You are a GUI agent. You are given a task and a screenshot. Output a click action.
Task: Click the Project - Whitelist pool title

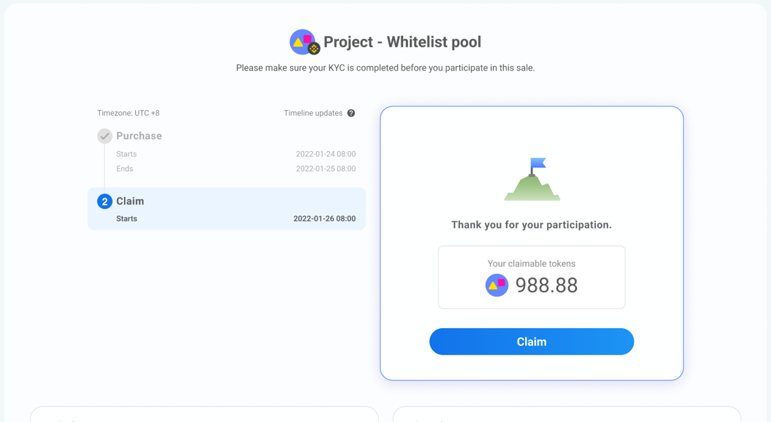coord(402,42)
